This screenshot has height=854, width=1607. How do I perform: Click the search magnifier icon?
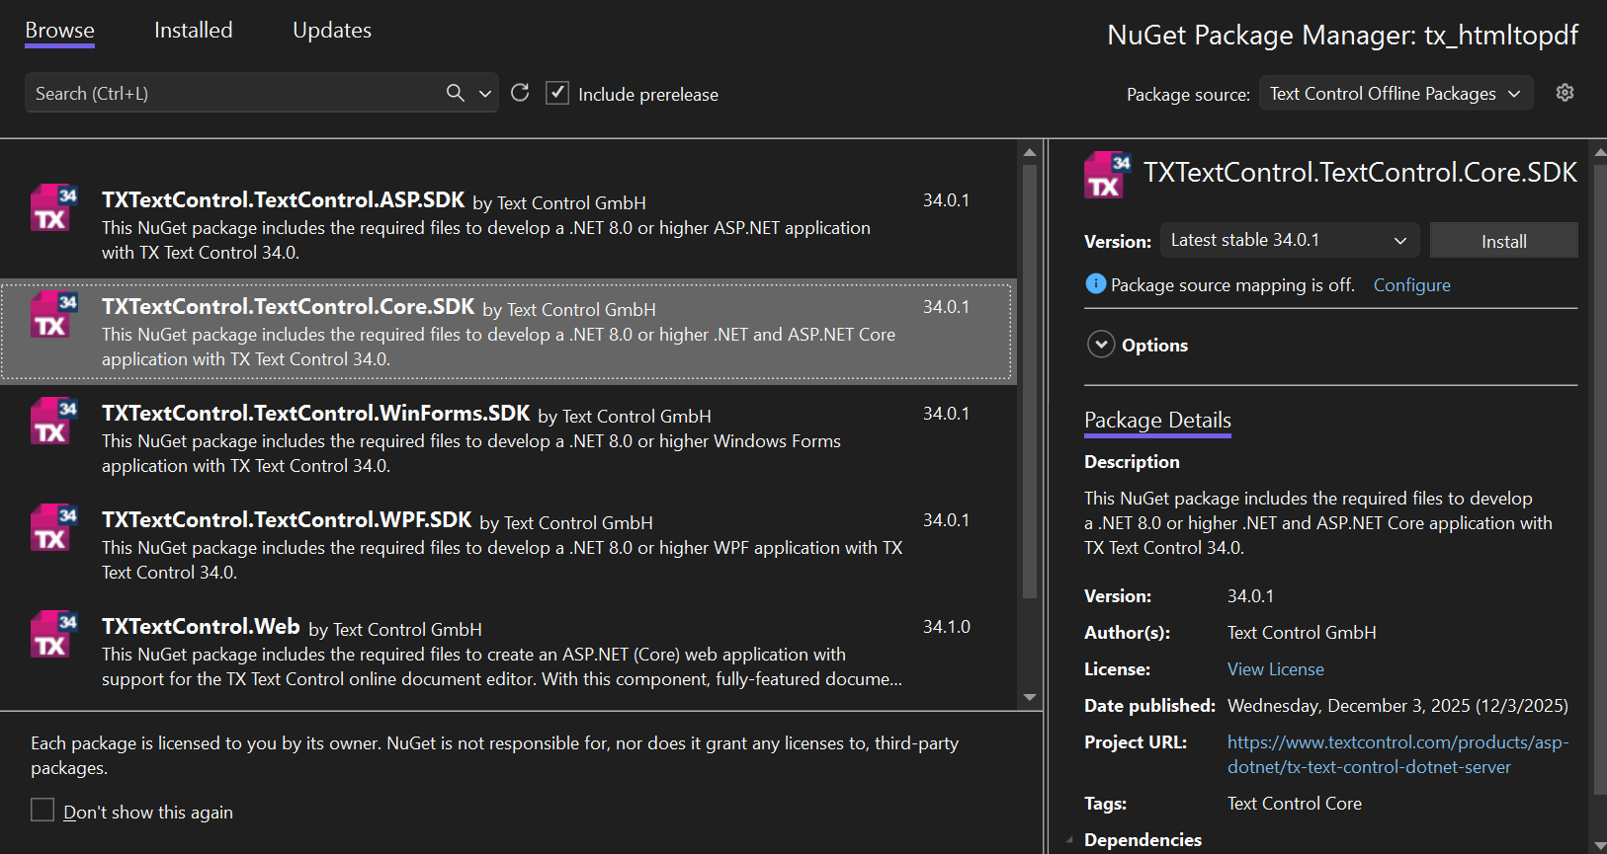pyautogui.click(x=455, y=93)
